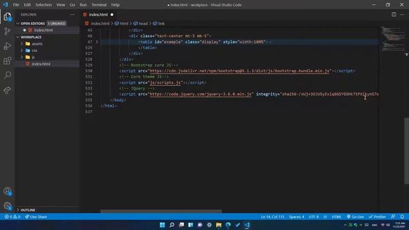409x230 pixels.
Task: Click VS Code logo in title bar
Action: [x=6, y=4]
